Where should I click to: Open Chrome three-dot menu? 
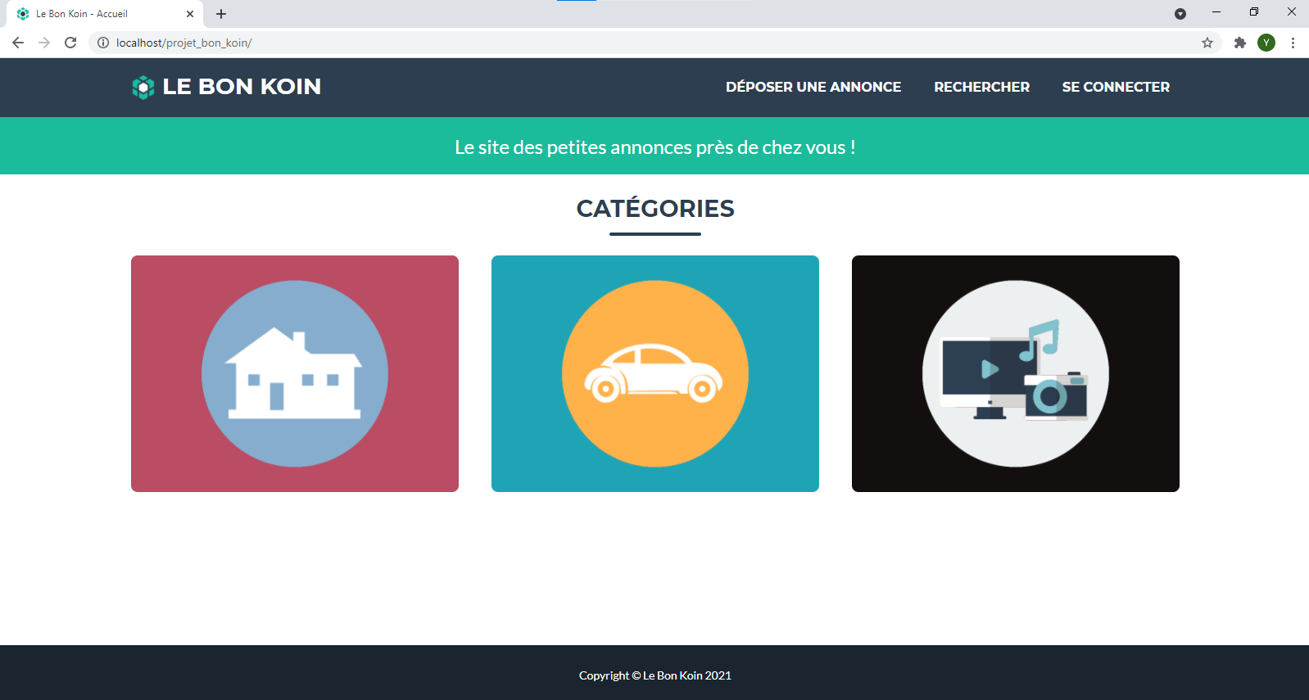1293,43
